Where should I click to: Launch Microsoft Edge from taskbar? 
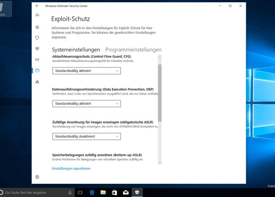[92, 192]
